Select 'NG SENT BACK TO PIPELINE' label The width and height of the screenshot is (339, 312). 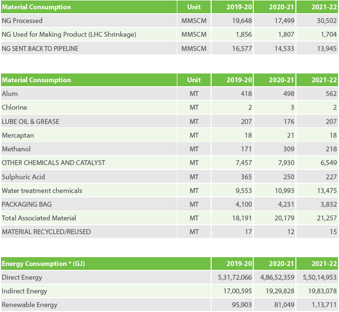pos(40,48)
